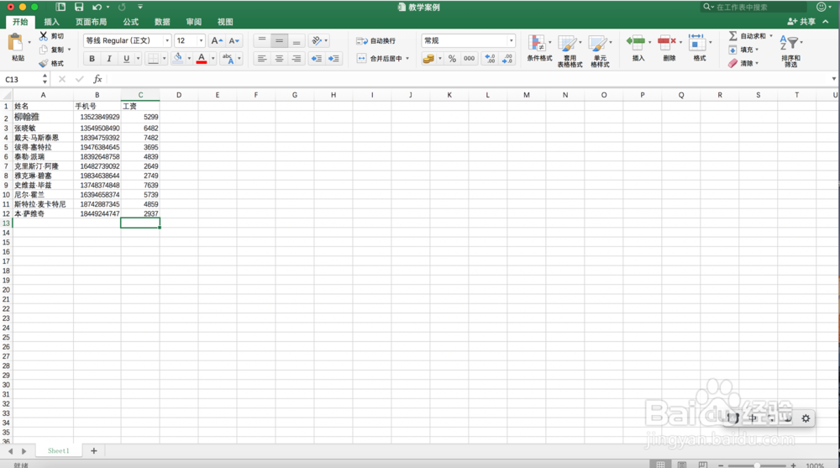Click Merge and Center (合并后居中)
Viewport: 840px width, 468px height.
tap(380, 59)
